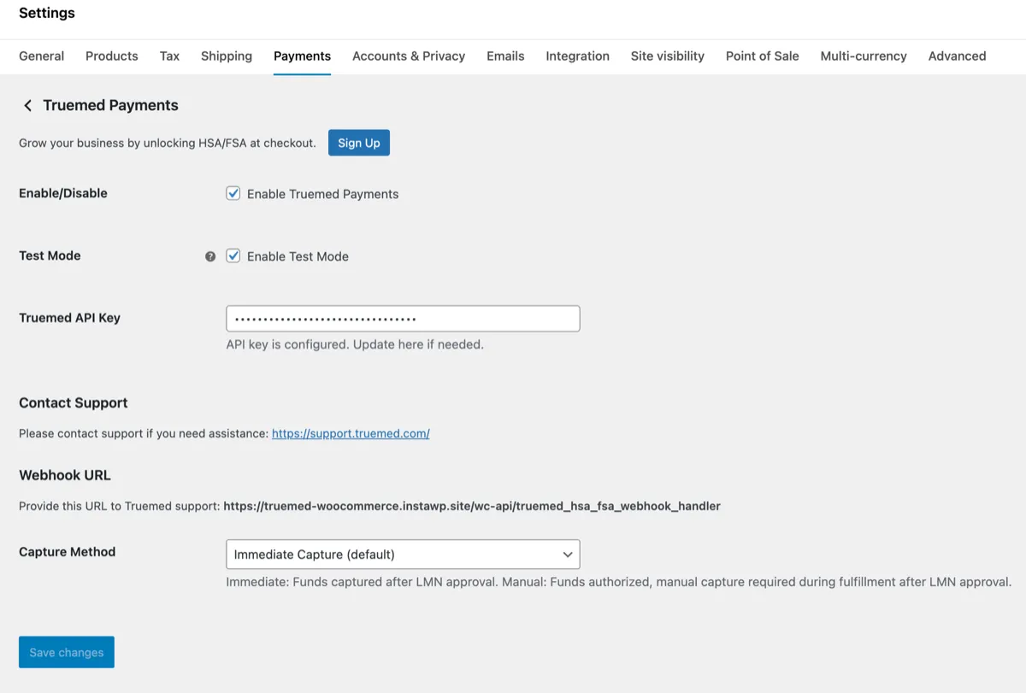Click the Enable Truemed Payments label text
Screen dimensions: 1026x693
click(x=323, y=194)
